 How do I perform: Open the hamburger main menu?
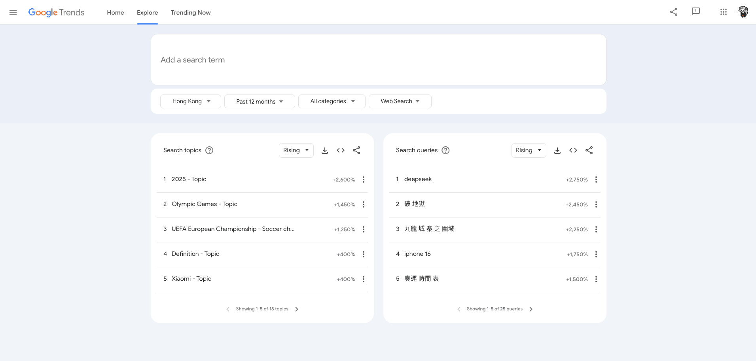13,12
